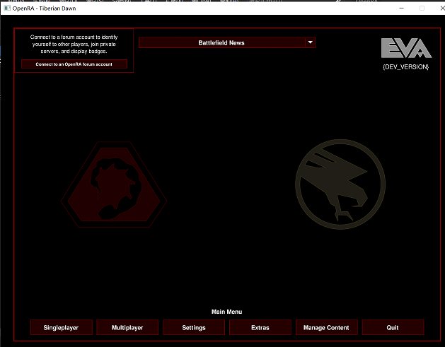The image size is (445, 347).
Task: Click the Battlefield News dropdown arrow
Action: tap(310, 42)
